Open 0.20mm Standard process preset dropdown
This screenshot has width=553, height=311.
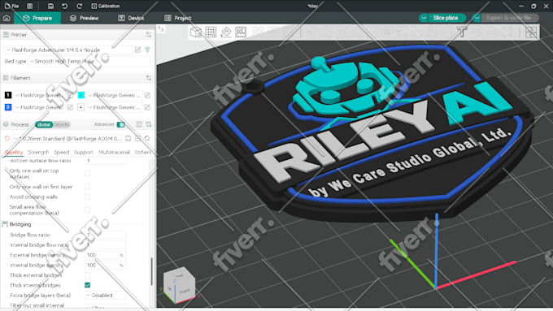67,138
